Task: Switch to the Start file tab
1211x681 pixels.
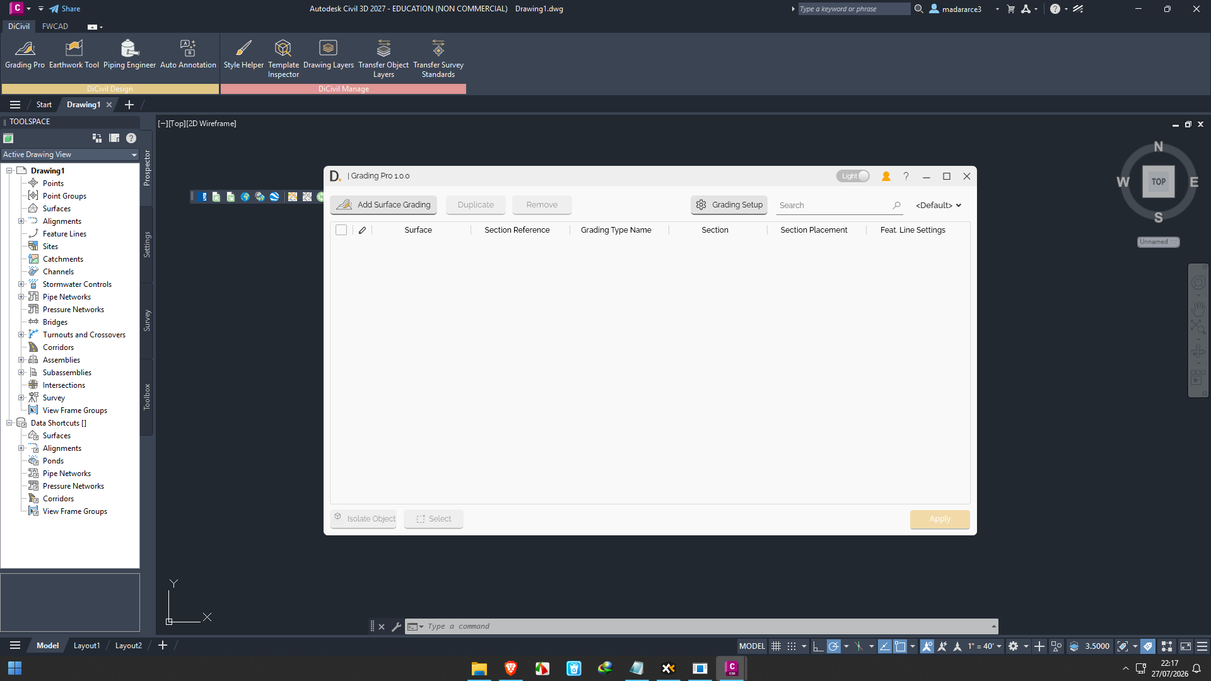Action: coord(44,105)
